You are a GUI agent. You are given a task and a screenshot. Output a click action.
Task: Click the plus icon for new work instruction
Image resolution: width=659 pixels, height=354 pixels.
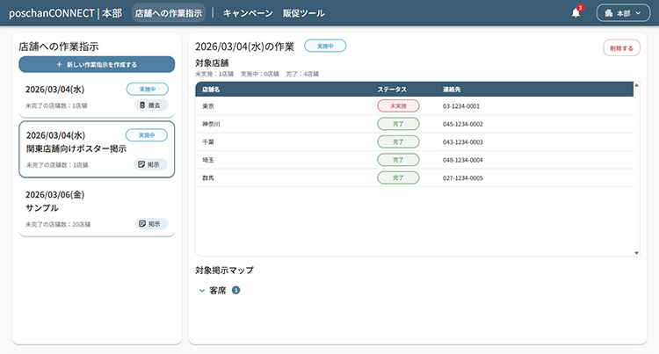pyautogui.click(x=59, y=65)
